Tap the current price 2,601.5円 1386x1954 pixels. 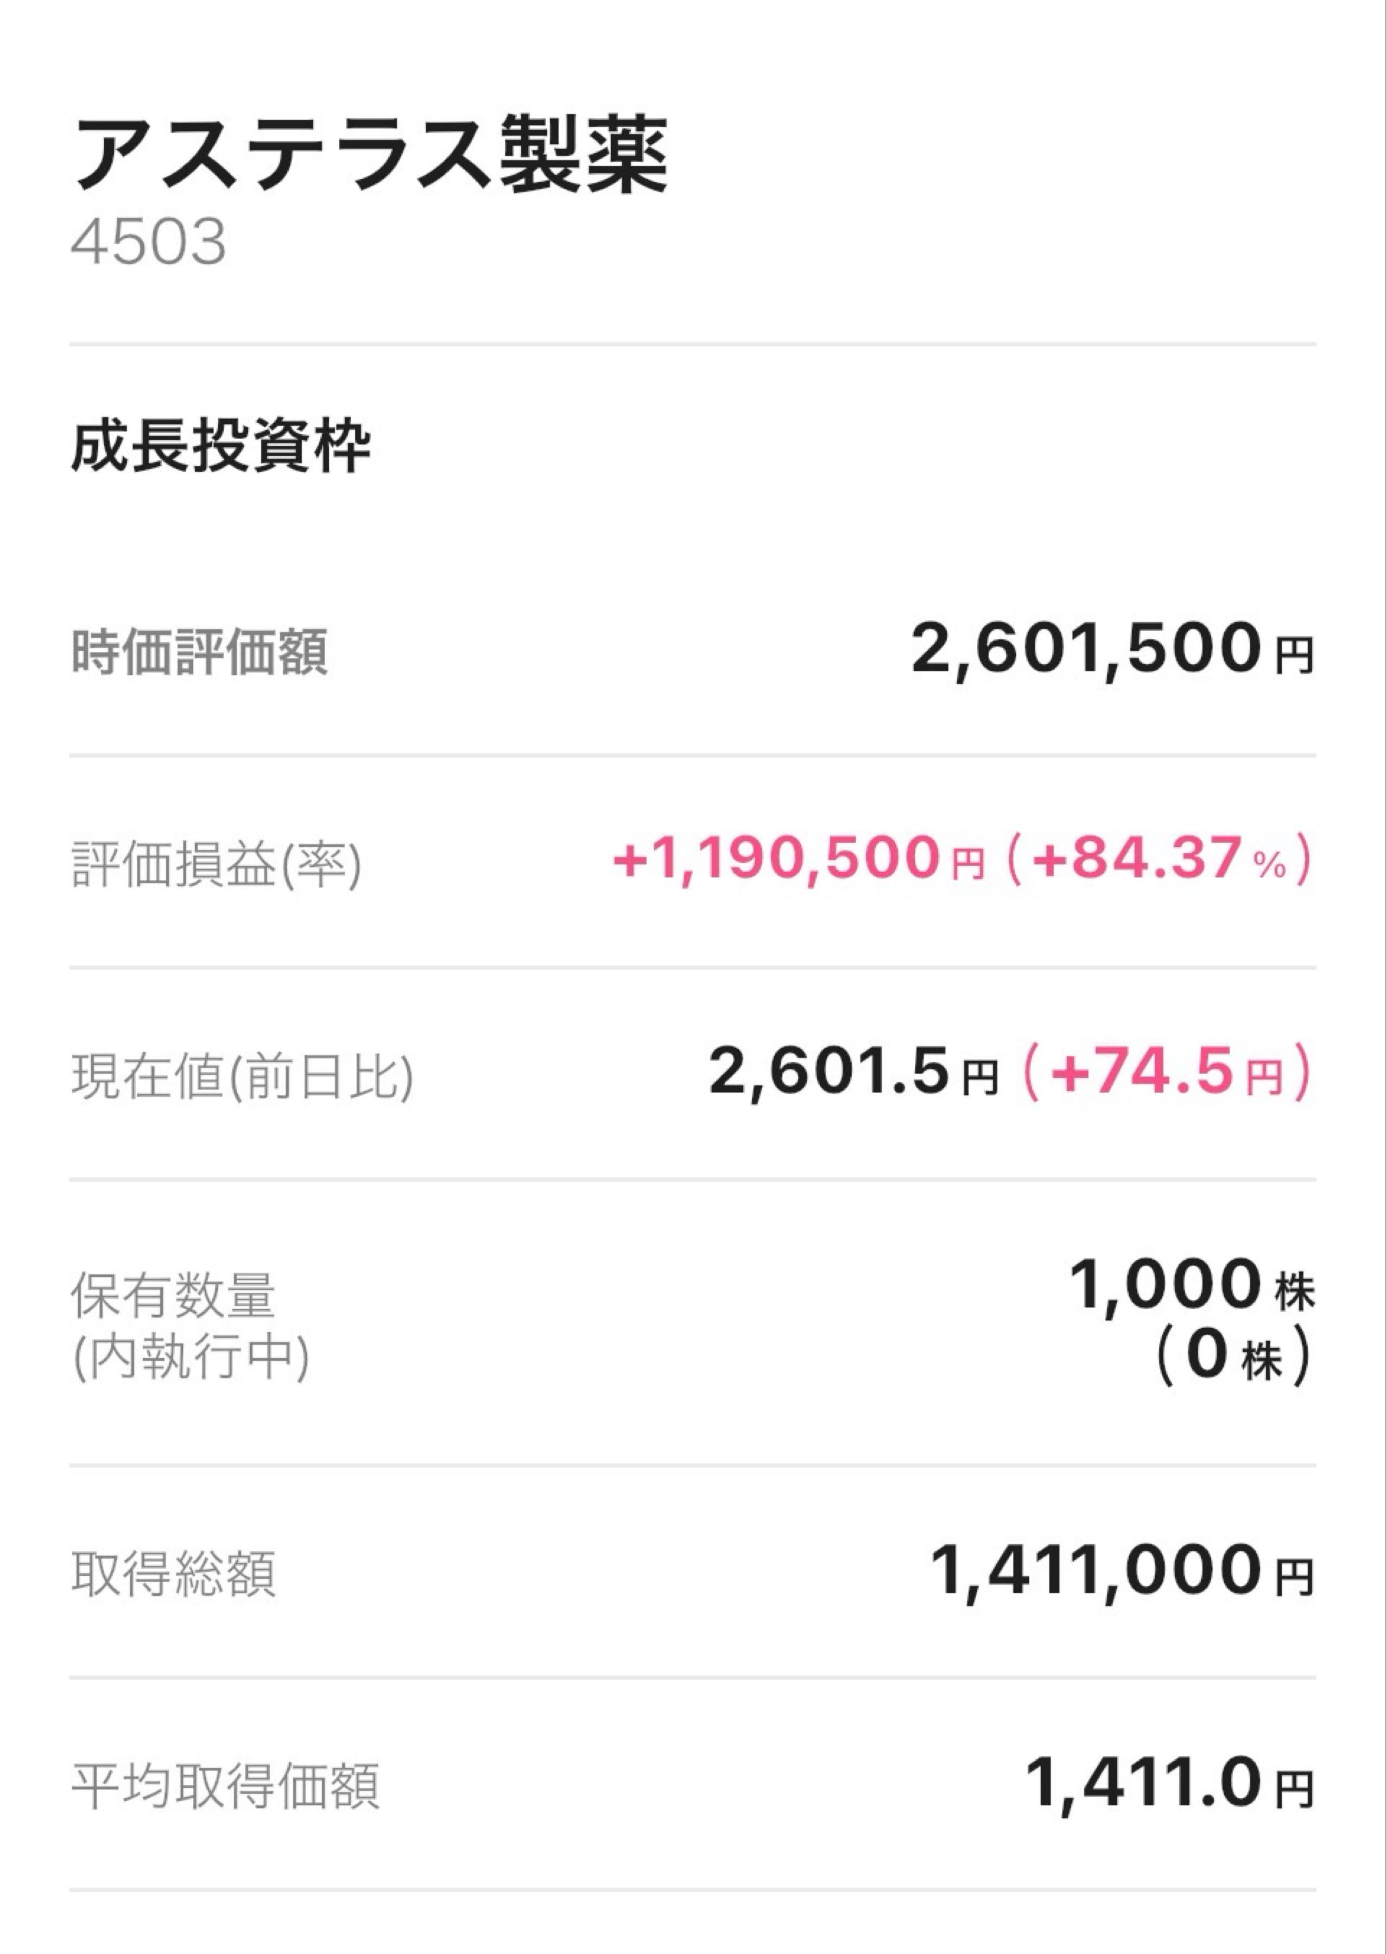[x=852, y=1073]
